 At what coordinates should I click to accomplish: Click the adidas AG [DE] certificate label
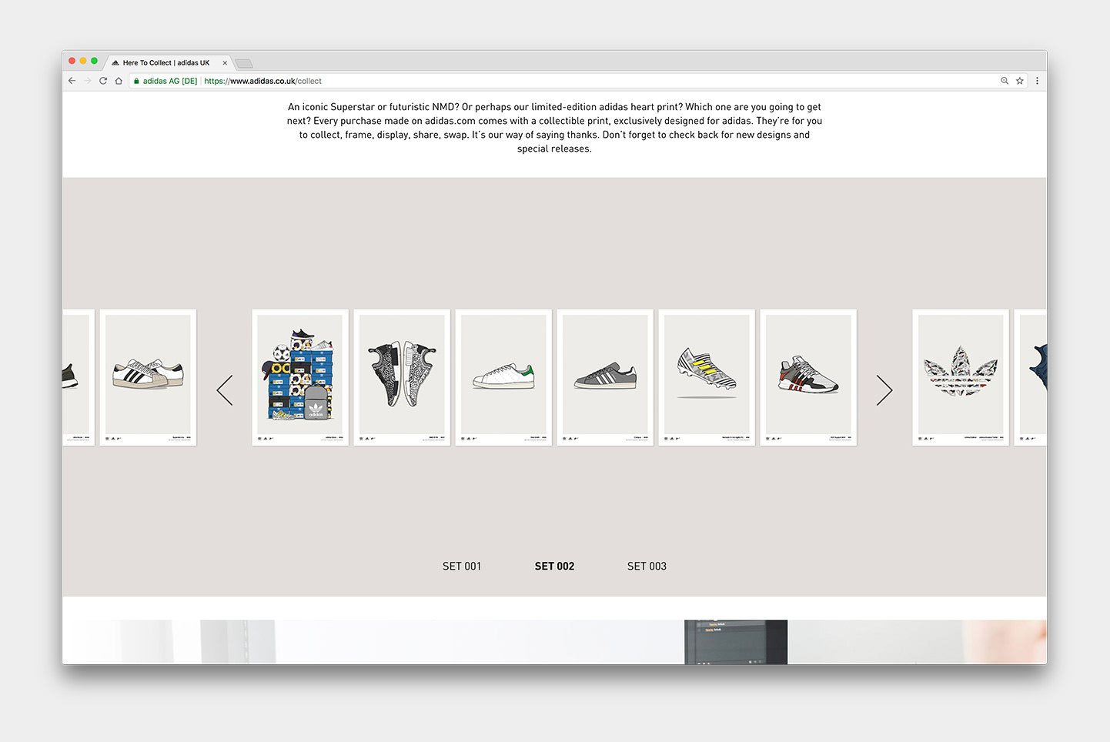coord(170,81)
